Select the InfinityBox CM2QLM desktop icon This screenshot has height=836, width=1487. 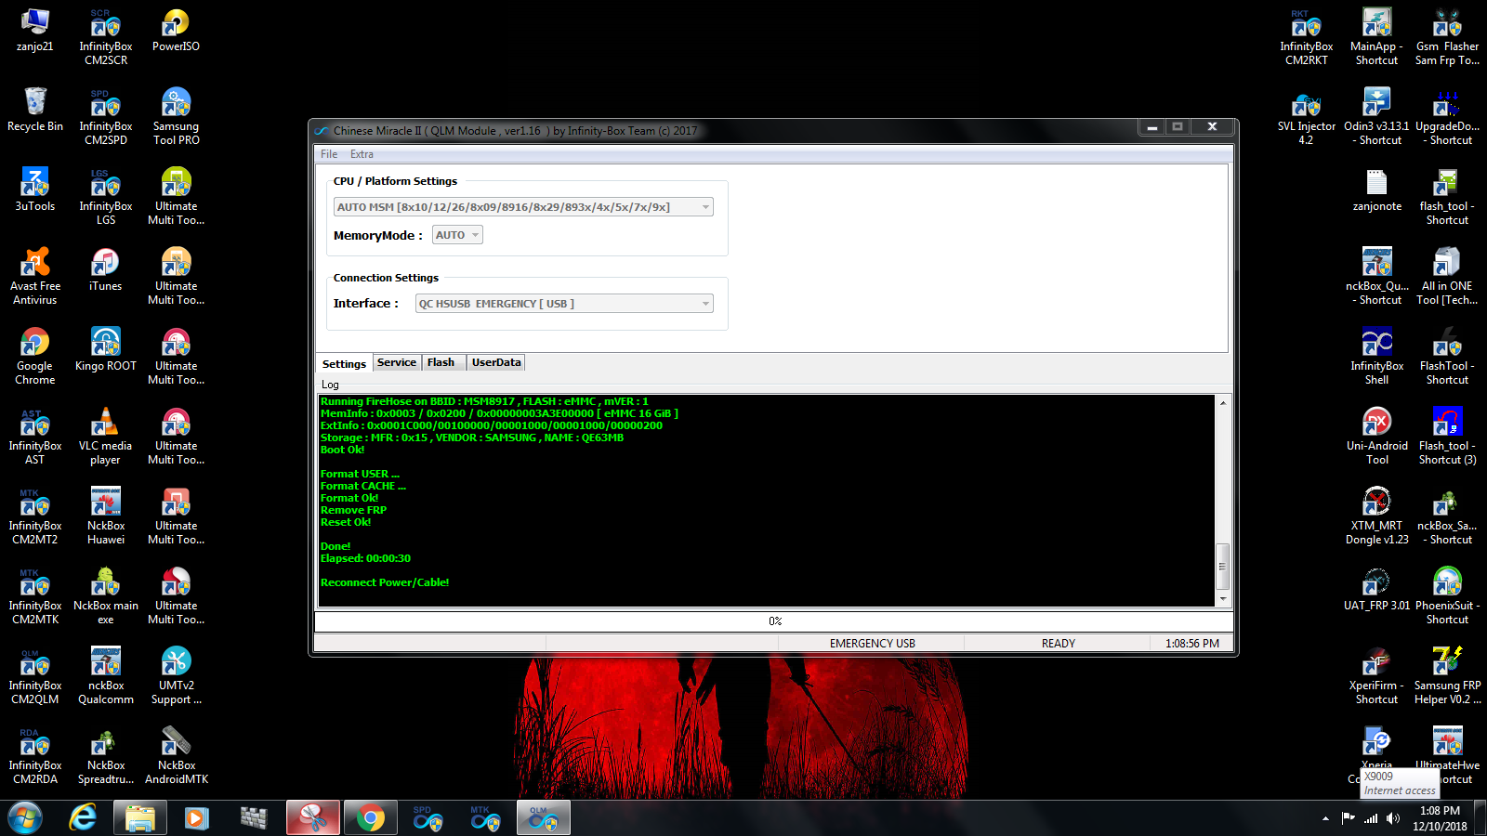(x=35, y=676)
